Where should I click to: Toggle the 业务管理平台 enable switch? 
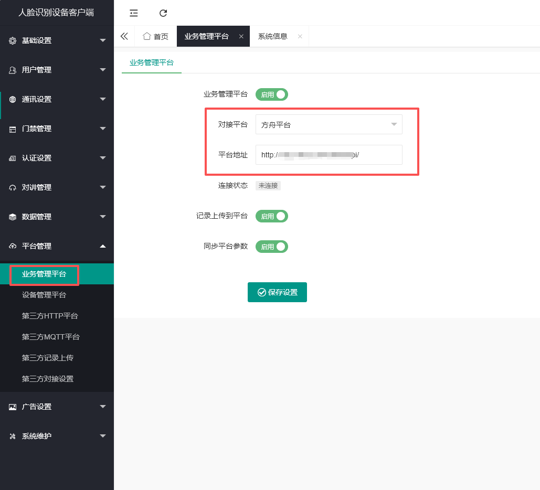point(272,94)
